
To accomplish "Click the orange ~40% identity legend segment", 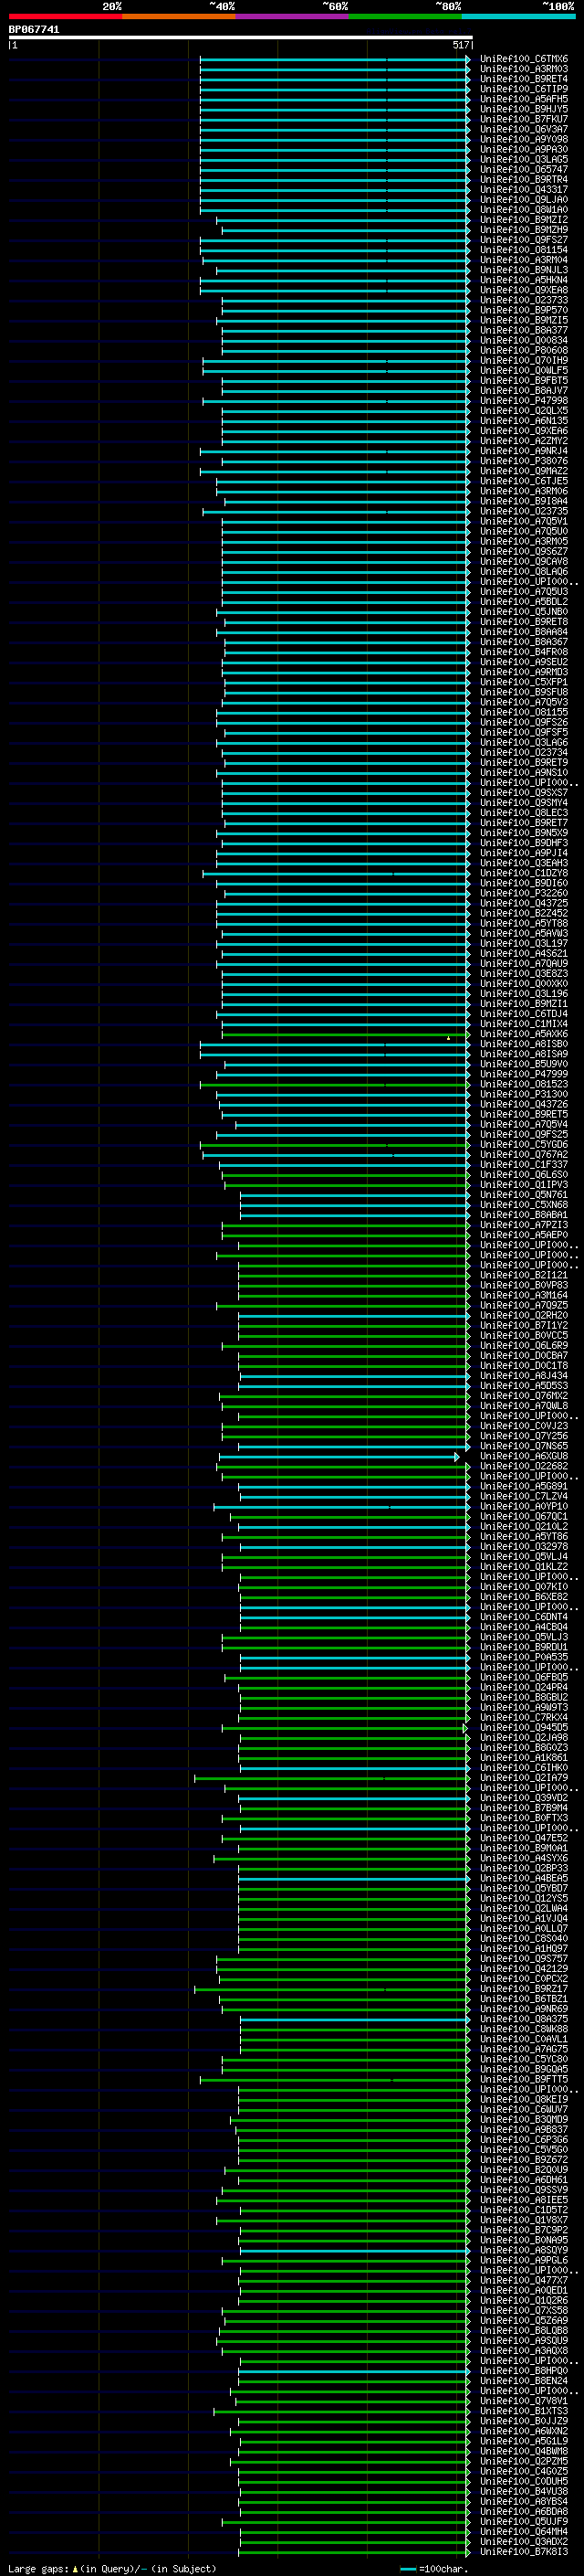I will pyautogui.click(x=179, y=16).
